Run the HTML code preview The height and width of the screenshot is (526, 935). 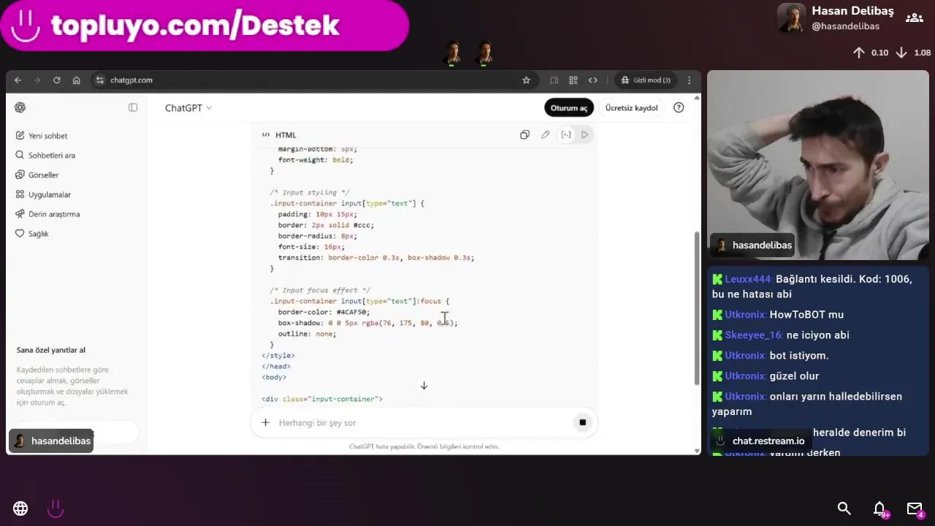[584, 134]
